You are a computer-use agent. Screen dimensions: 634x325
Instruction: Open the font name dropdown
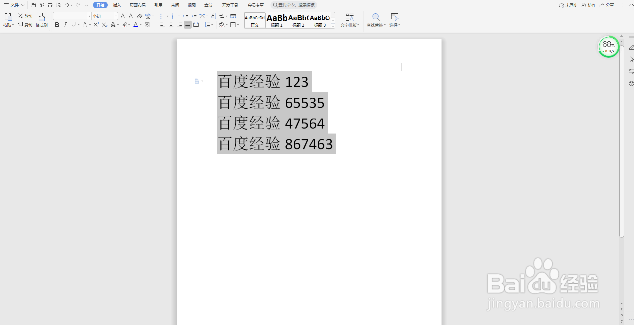[89, 16]
